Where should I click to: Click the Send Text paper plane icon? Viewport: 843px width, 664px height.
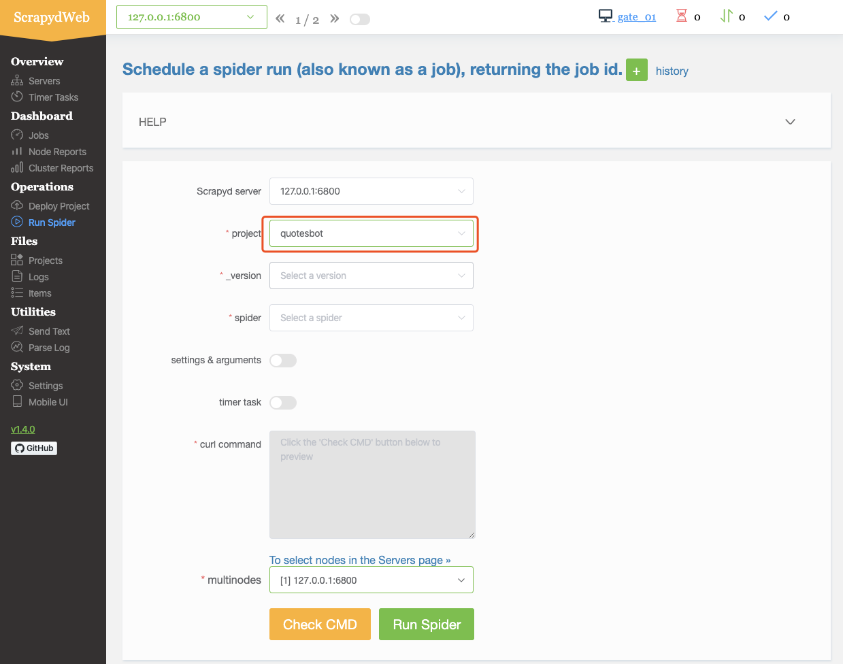point(17,331)
